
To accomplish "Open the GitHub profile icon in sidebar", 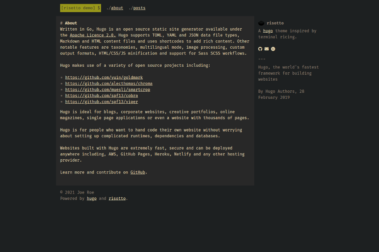I will (260, 49).
